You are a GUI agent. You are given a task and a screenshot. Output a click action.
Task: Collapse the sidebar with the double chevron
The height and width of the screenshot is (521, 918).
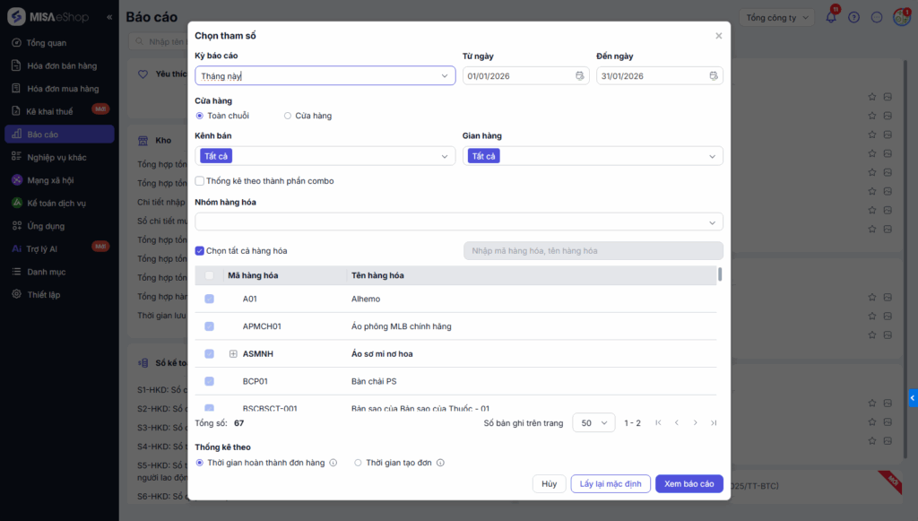coord(109,17)
